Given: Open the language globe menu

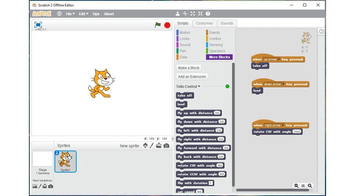Looking at the screenshot, I should click(x=59, y=14).
